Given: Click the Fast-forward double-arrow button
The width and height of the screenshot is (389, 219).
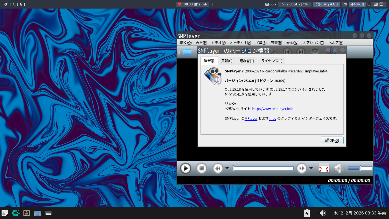Looking at the screenshot, I should tap(302, 168).
